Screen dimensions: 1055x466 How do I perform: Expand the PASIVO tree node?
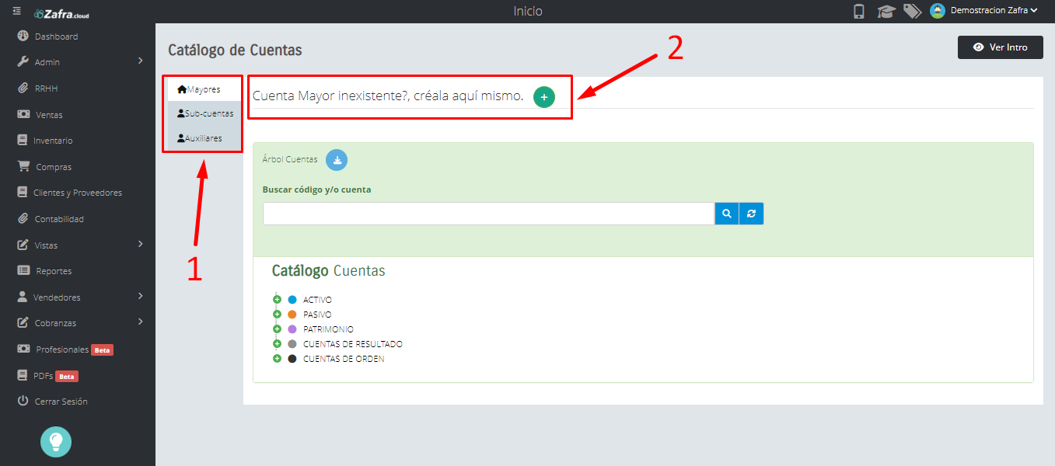(277, 315)
